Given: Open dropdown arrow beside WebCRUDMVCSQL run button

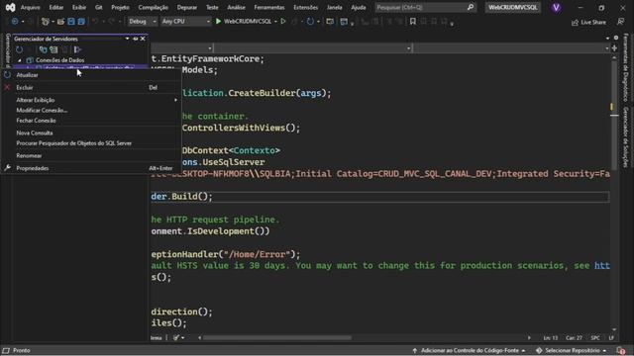Looking at the screenshot, I should click(x=275, y=22).
